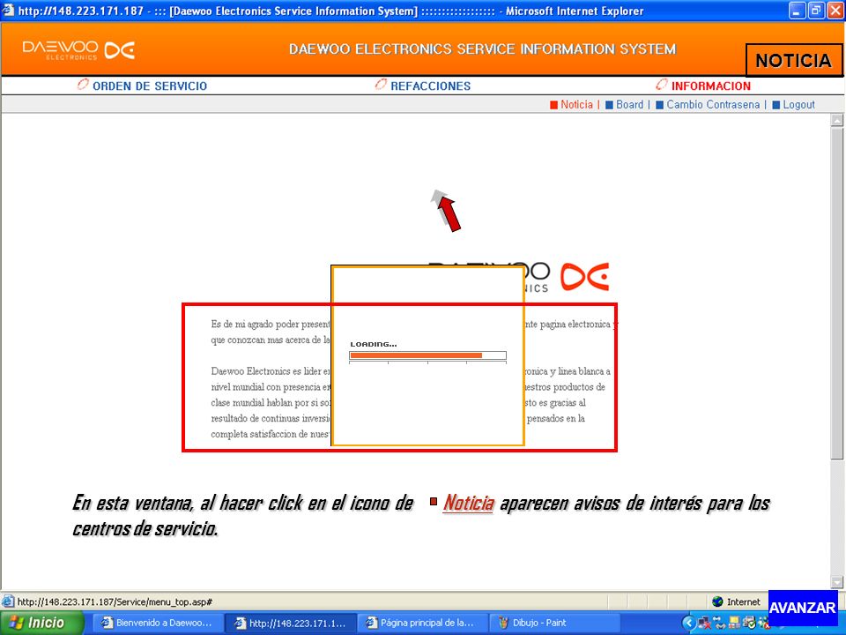Click the red square before Noticia
The height and width of the screenshot is (635, 846).
pyautogui.click(x=553, y=105)
